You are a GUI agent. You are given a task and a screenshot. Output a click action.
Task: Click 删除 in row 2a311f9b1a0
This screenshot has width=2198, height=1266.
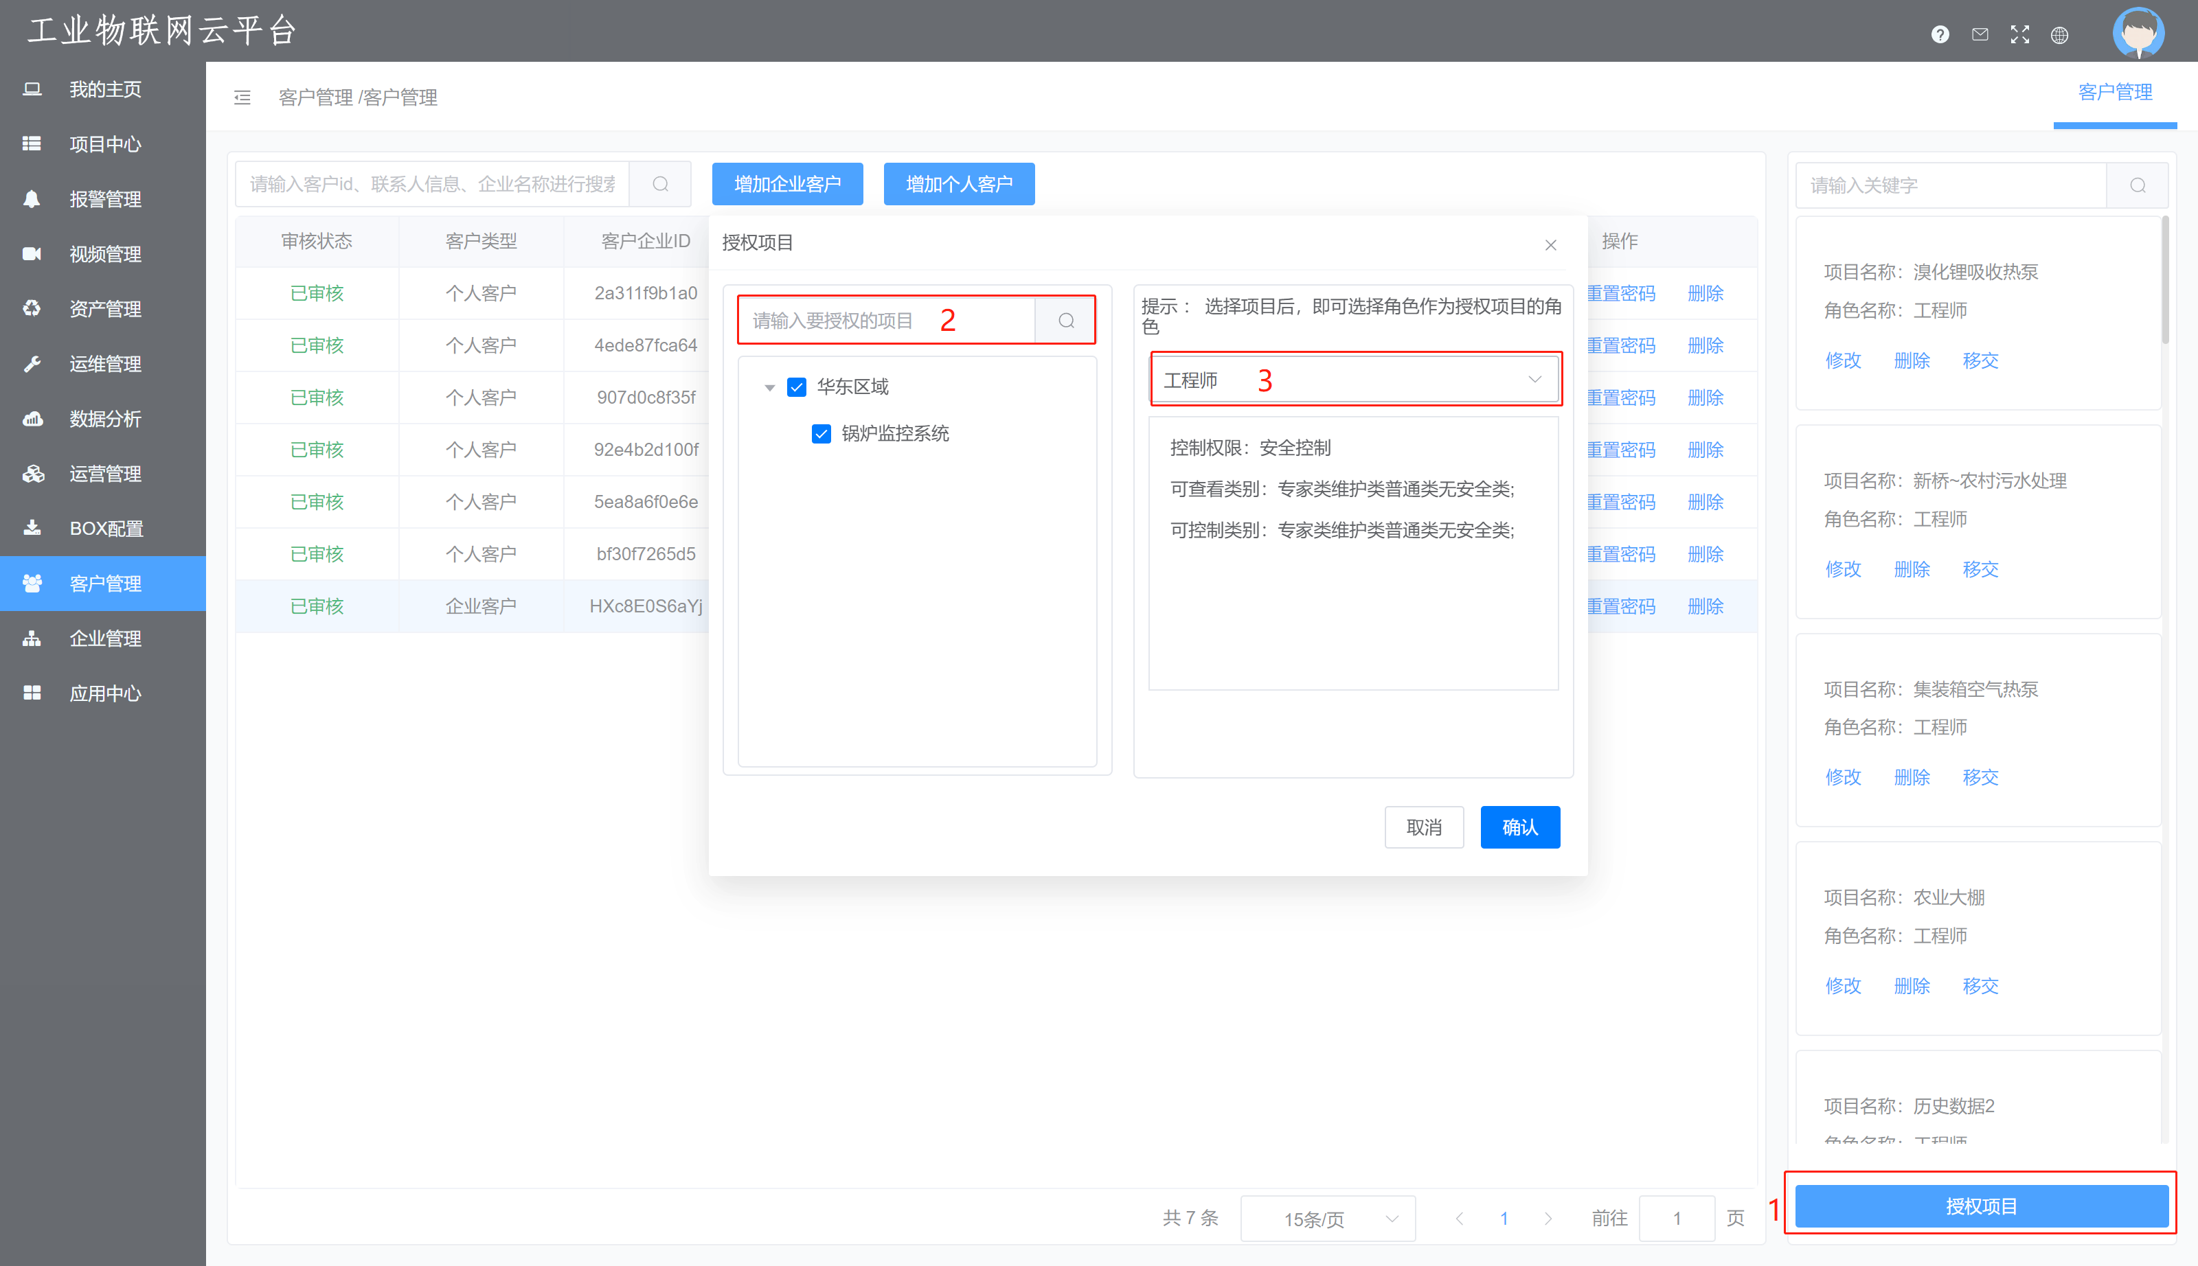(x=1705, y=294)
